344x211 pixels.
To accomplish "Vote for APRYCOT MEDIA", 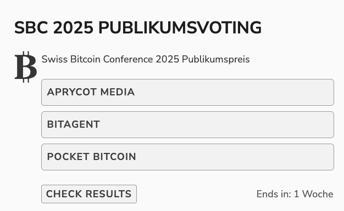I will (x=187, y=93).
